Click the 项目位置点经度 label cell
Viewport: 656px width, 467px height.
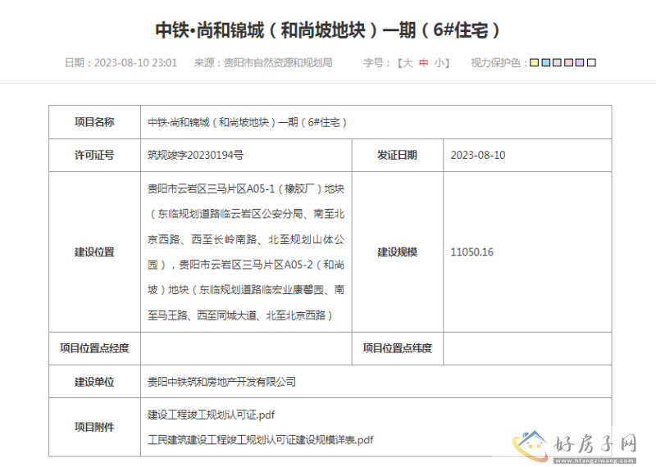pos(94,348)
